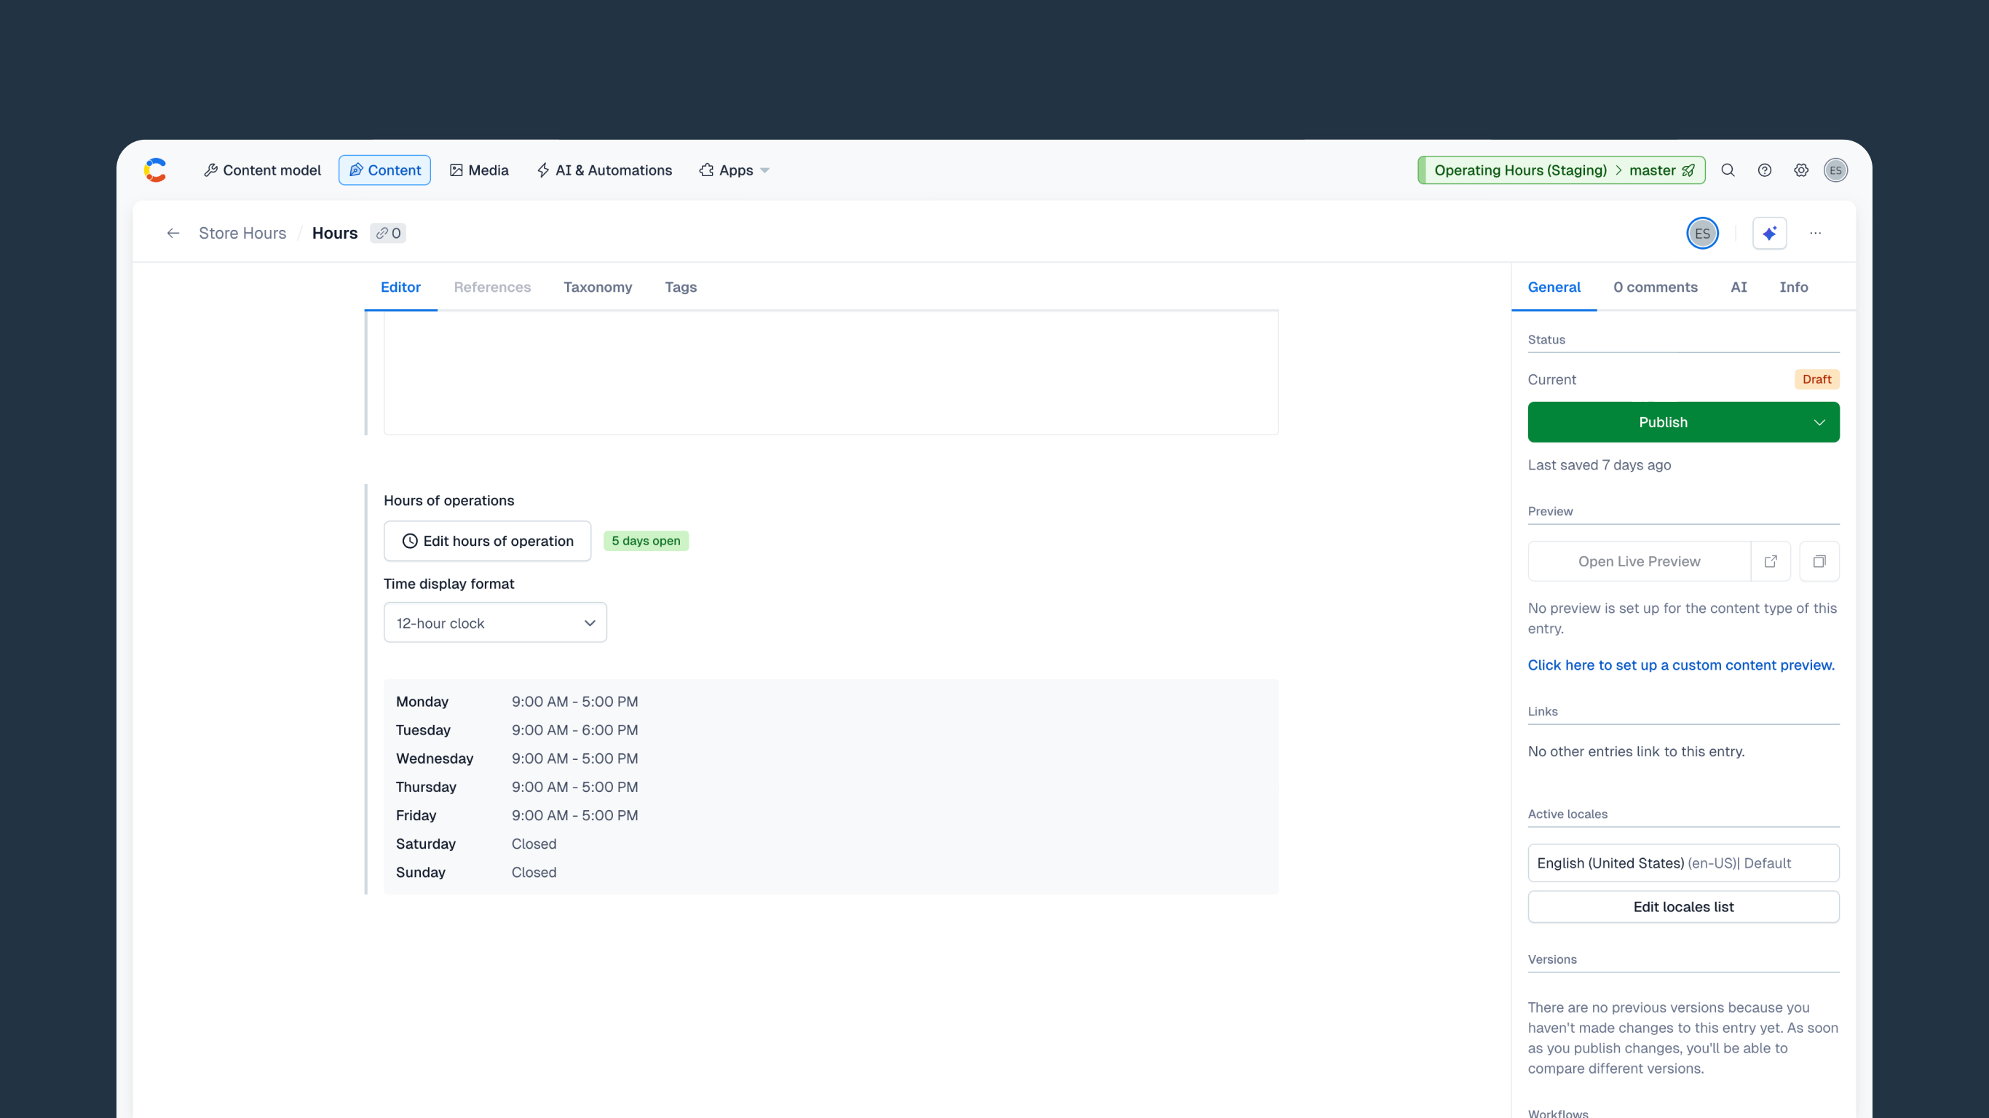
Task: Click the back arrow beside Store Hours
Action: tap(173, 233)
